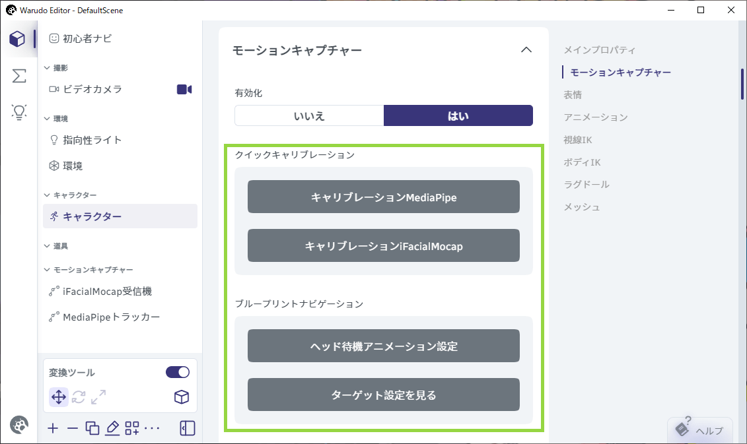Select the rotate transform tool
This screenshot has width=747, height=444.
[x=79, y=397]
